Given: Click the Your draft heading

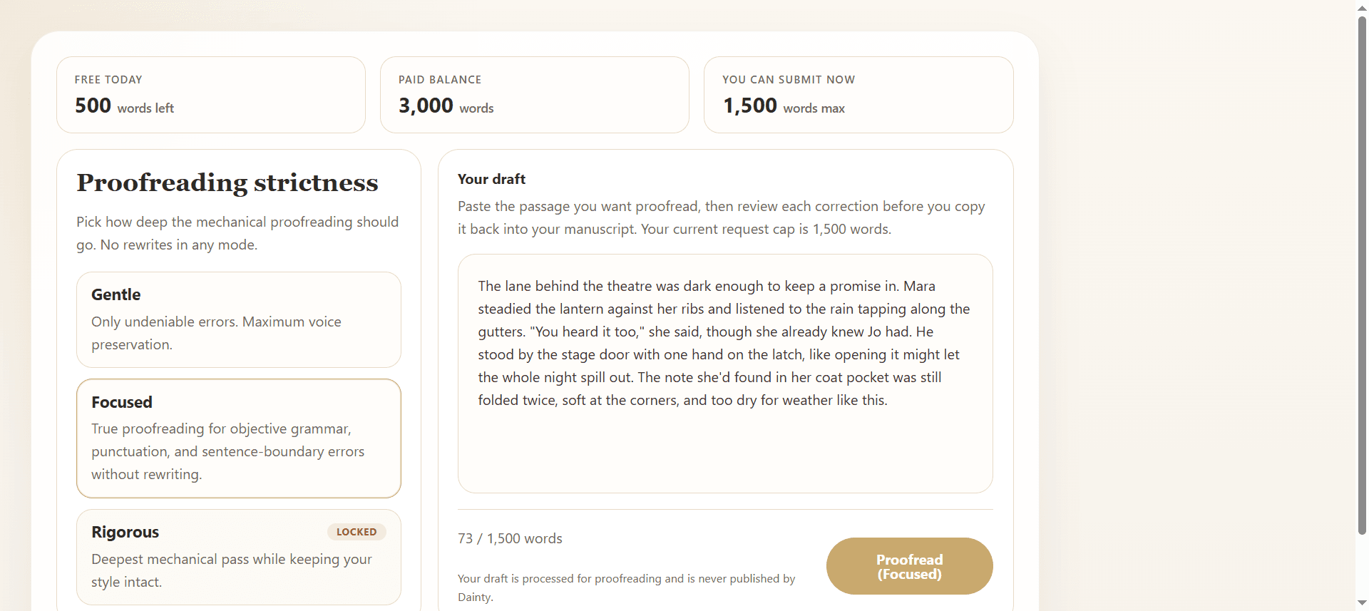Looking at the screenshot, I should [x=491, y=179].
